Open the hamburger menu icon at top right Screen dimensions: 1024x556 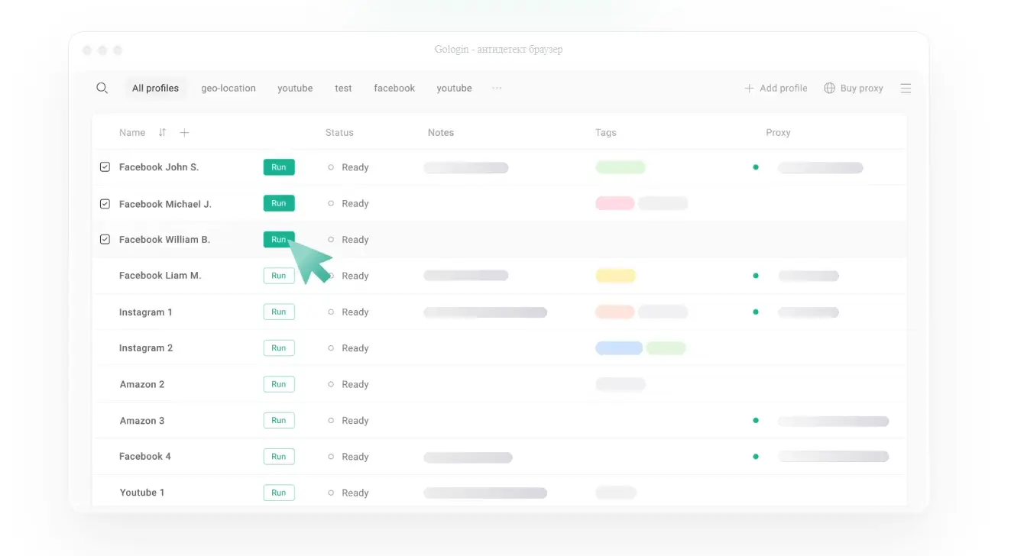(x=906, y=88)
